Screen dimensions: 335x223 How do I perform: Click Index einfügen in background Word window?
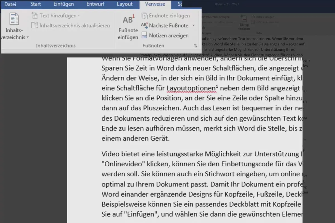pos(263,17)
